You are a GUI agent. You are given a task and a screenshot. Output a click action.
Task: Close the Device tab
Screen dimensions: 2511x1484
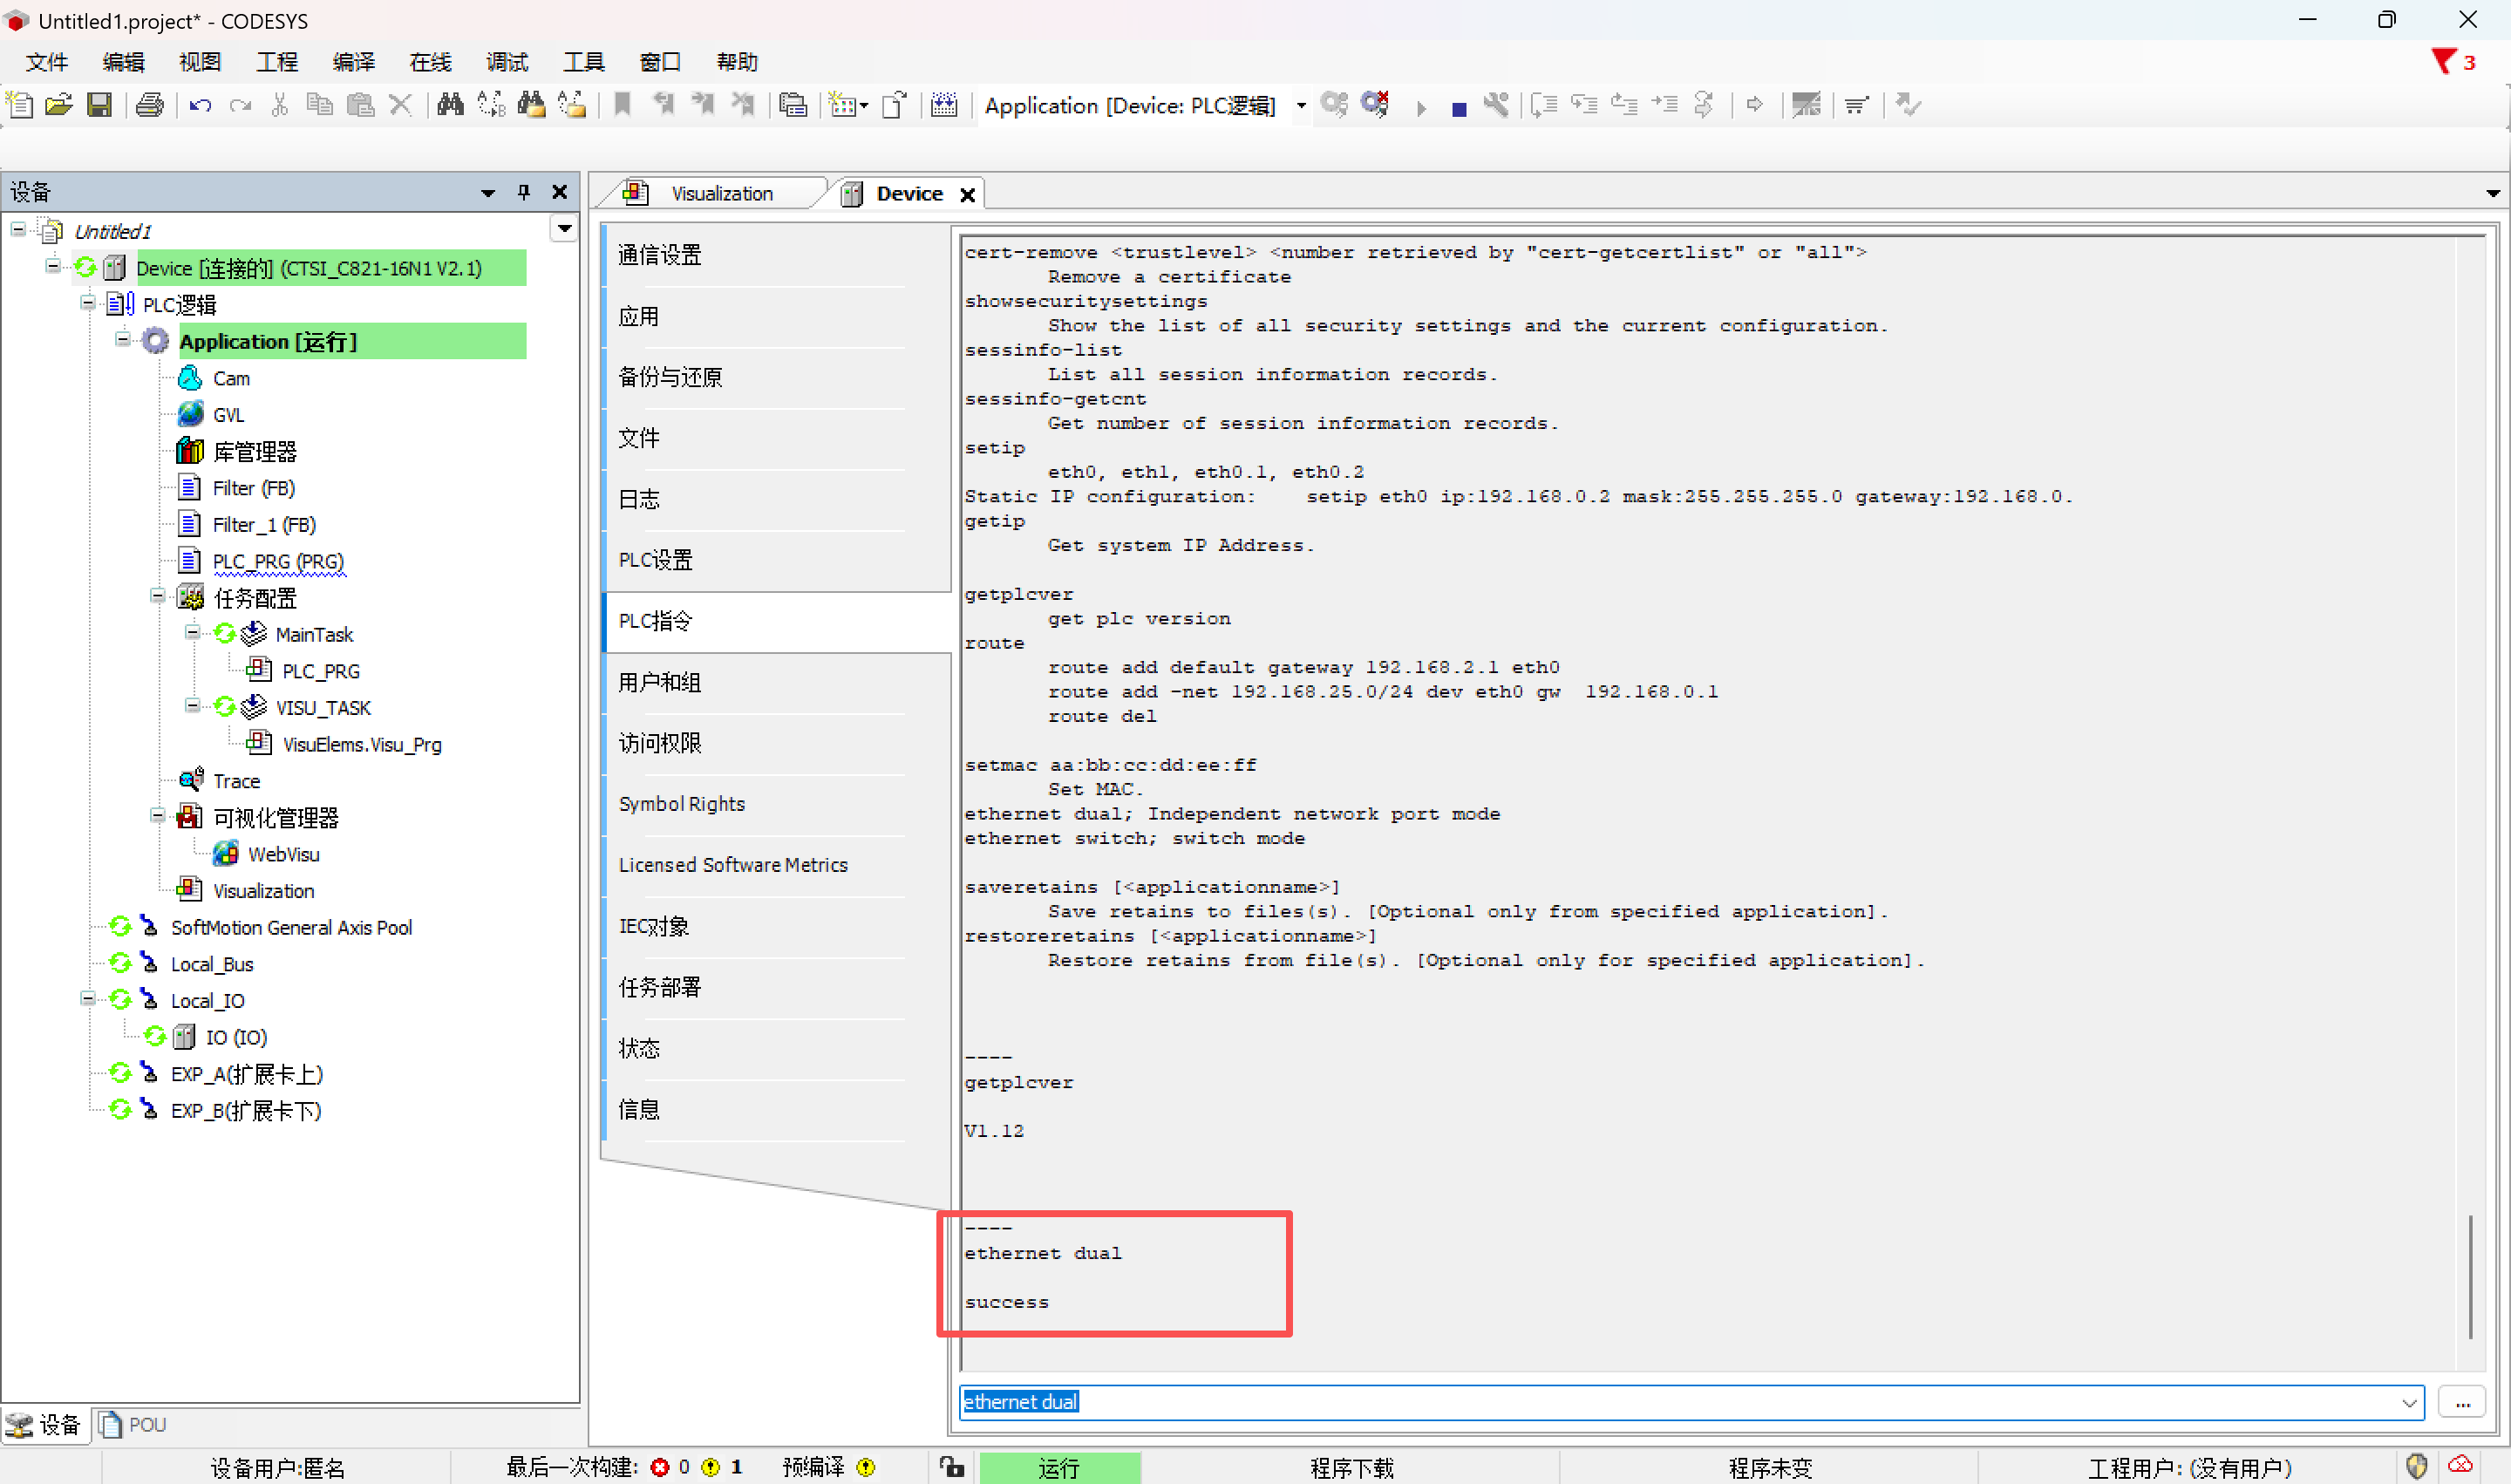coord(967,195)
